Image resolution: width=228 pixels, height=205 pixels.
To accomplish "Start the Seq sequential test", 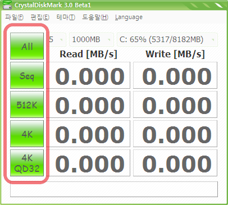I will pos(27,75).
